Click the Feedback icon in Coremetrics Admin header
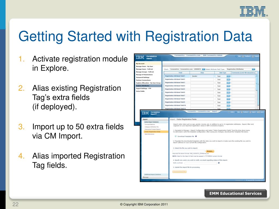Image resolution: width=279 pixels, height=209 pixels. tap(243, 56)
